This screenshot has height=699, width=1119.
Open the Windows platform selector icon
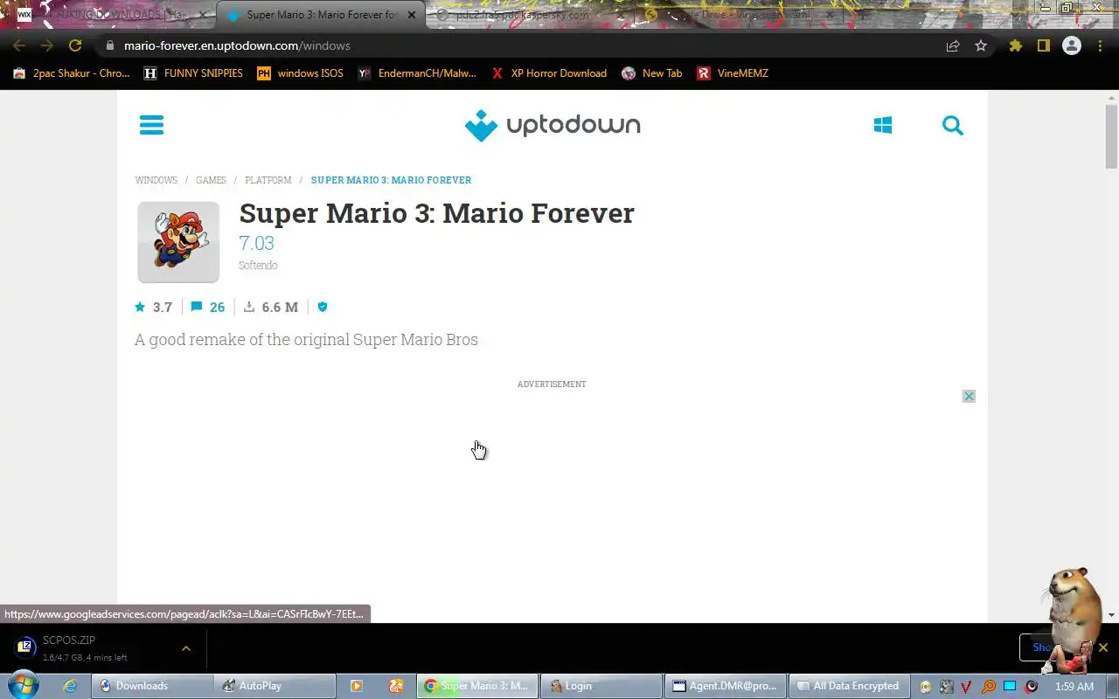[883, 125]
